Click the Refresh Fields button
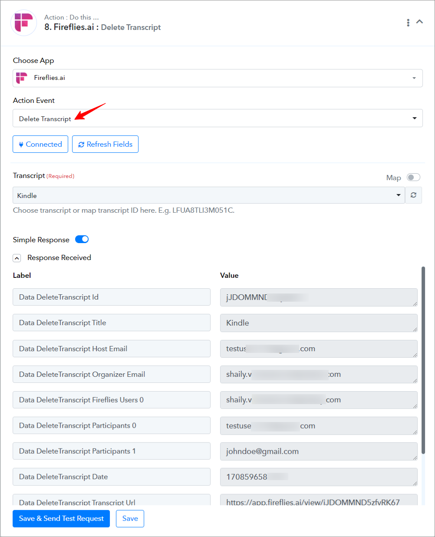Screen dimensions: 435x537 click(x=105, y=144)
